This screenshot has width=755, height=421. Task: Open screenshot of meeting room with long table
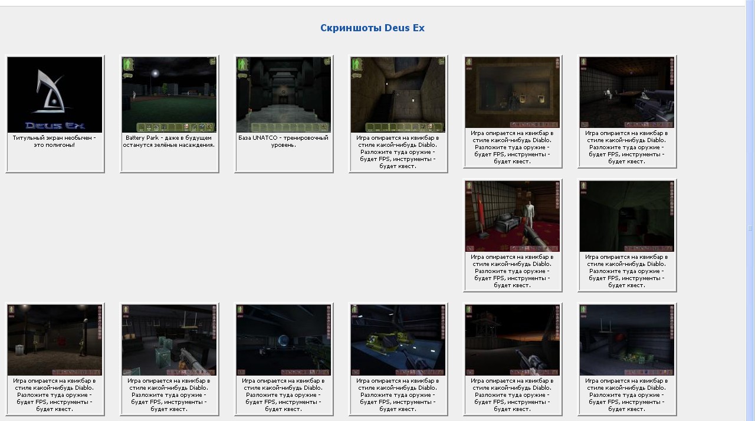pyautogui.click(x=627, y=93)
